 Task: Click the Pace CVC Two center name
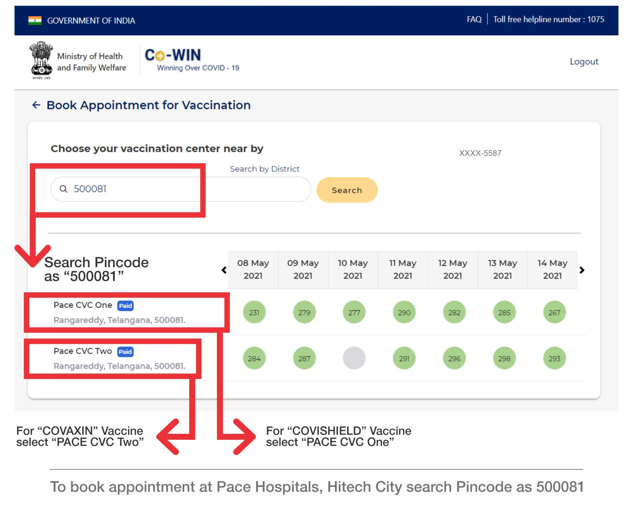point(83,351)
